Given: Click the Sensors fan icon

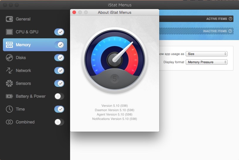Looking at the screenshot, I should (x=10, y=83).
